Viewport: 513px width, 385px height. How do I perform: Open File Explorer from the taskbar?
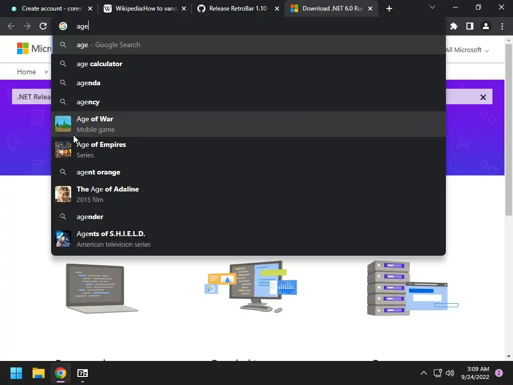(38, 373)
